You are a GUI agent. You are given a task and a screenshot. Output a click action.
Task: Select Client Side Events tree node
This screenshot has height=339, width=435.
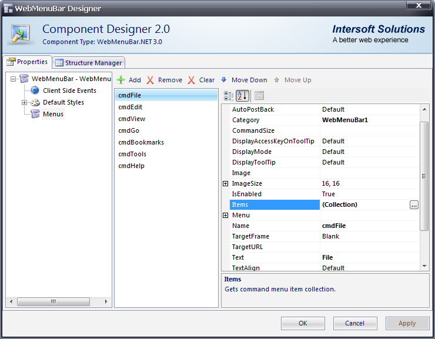click(x=69, y=90)
